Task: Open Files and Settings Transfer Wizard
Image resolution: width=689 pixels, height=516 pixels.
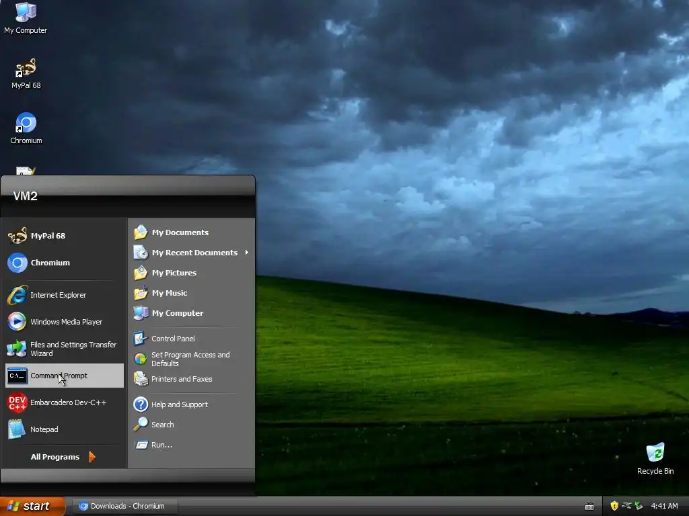Action: pyautogui.click(x=64, y=349)
